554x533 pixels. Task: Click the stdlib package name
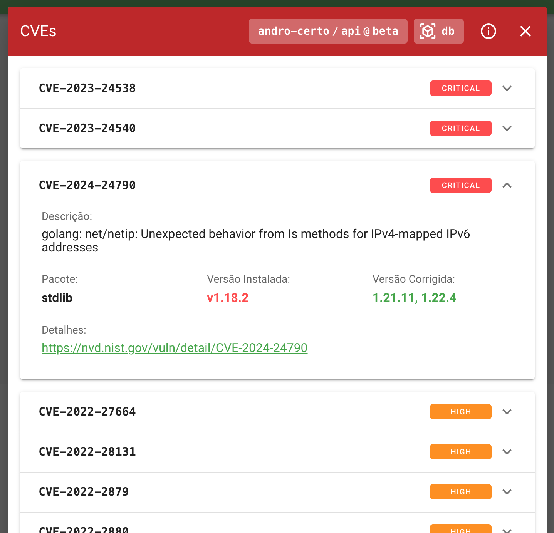pyautogui.click(x=57, y=298)
